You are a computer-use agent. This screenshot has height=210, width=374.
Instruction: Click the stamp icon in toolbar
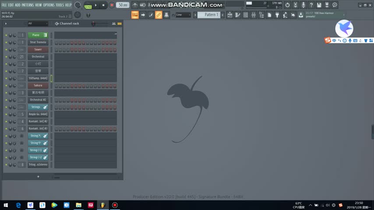[166, 15]
